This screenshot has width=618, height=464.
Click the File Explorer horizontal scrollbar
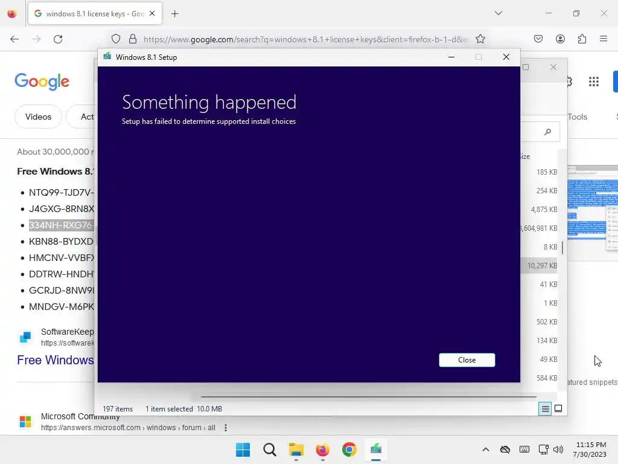click(369, 396)
